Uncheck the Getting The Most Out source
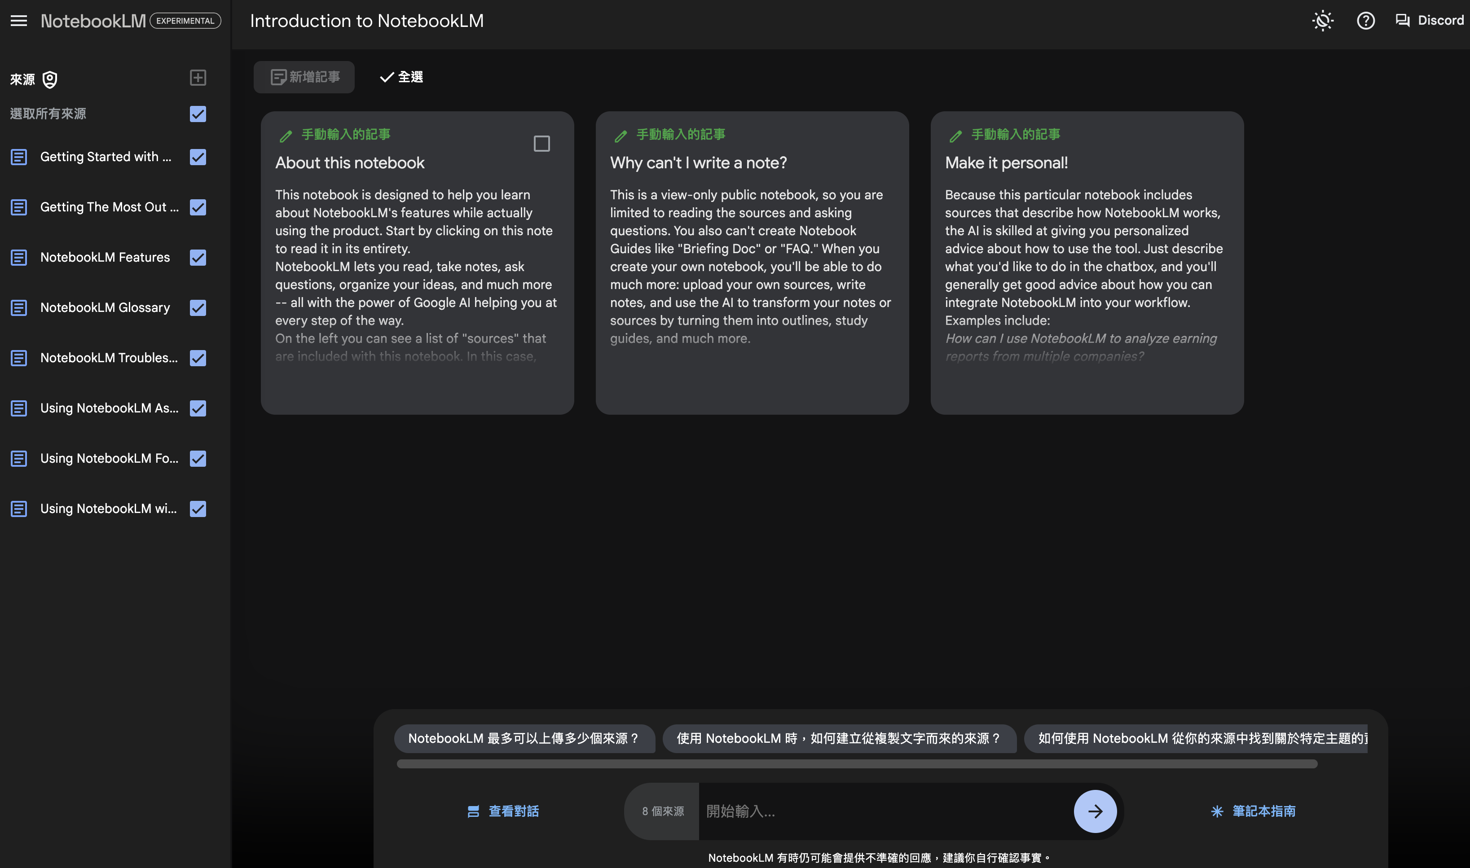The width and height of the screenshot is (1470, 868). pos(198,207)
